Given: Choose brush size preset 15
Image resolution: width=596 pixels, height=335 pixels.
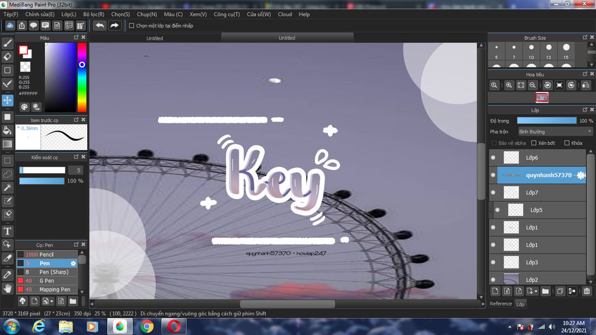Looking at the screenshot, I should pyautogui.click(x=566, y=51).
